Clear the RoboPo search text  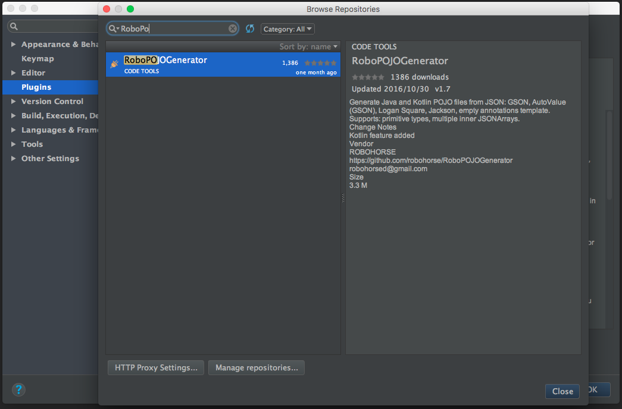click(233, 29)
